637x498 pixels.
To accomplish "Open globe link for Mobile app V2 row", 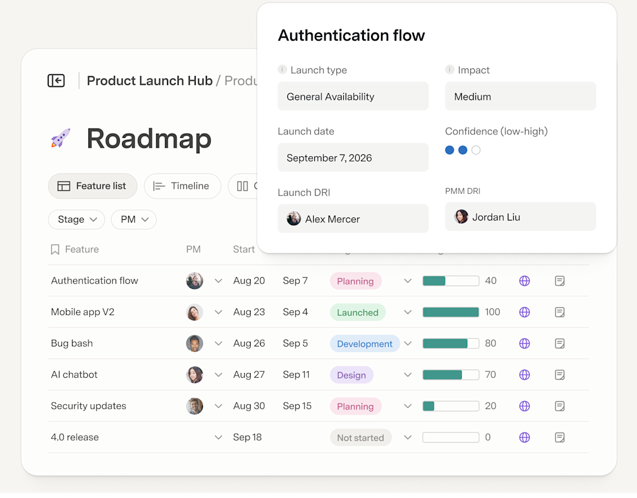I will [x=524, y=312].
